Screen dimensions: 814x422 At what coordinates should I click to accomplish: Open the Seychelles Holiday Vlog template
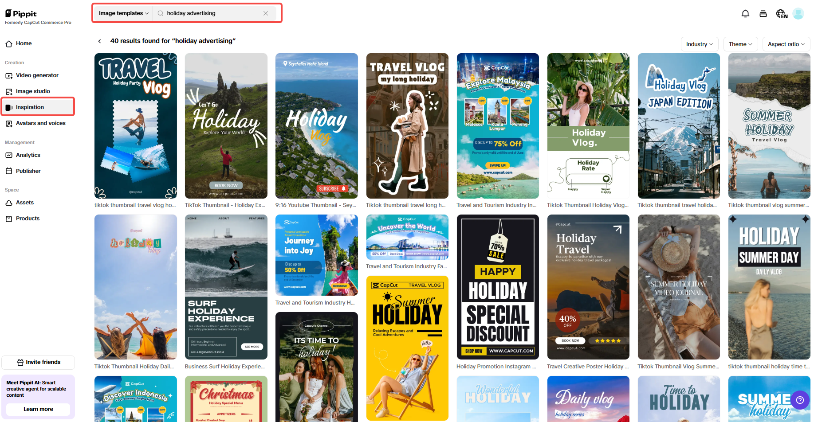317,126
